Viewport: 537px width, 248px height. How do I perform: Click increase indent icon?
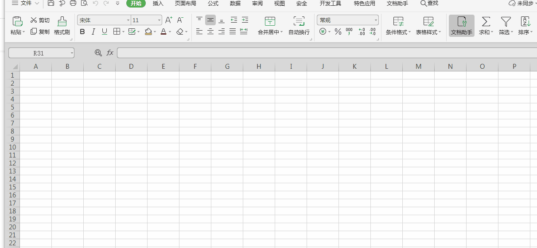coord(245,20)
